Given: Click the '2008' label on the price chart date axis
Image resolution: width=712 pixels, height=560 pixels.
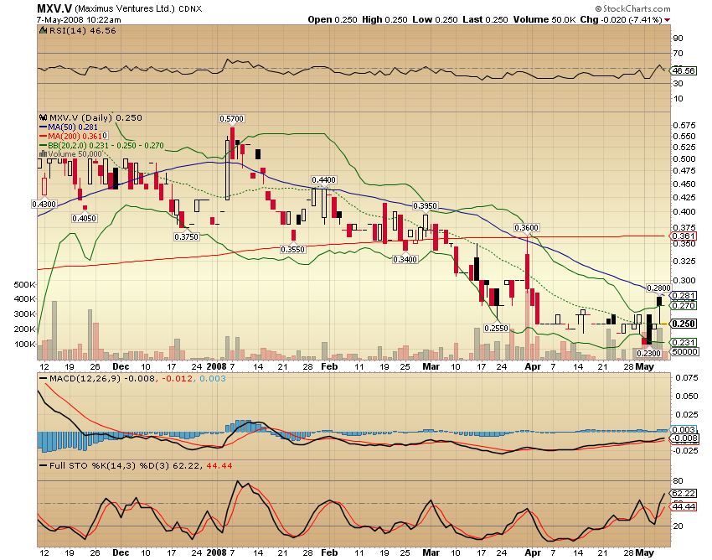Looking at the screenshot, I should click(216, 366).
